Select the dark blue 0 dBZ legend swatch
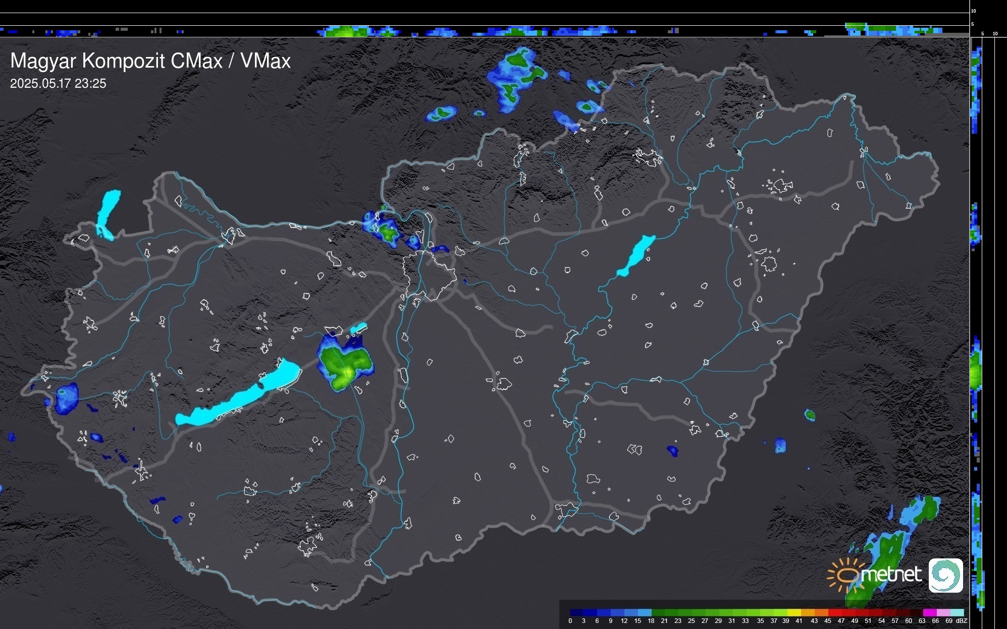Viewport: 1007px width, 629px height. click(x=577, y=612)
